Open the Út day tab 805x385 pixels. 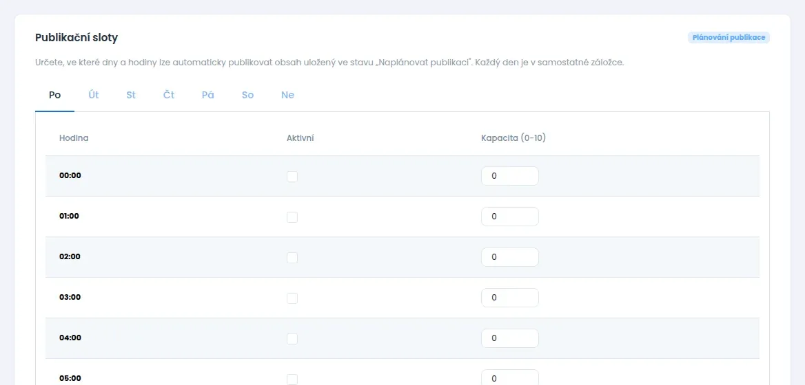(94, 96)
